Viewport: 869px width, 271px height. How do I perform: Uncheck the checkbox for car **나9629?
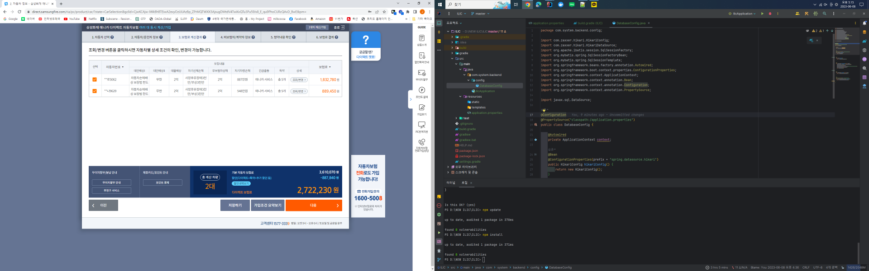95,91
